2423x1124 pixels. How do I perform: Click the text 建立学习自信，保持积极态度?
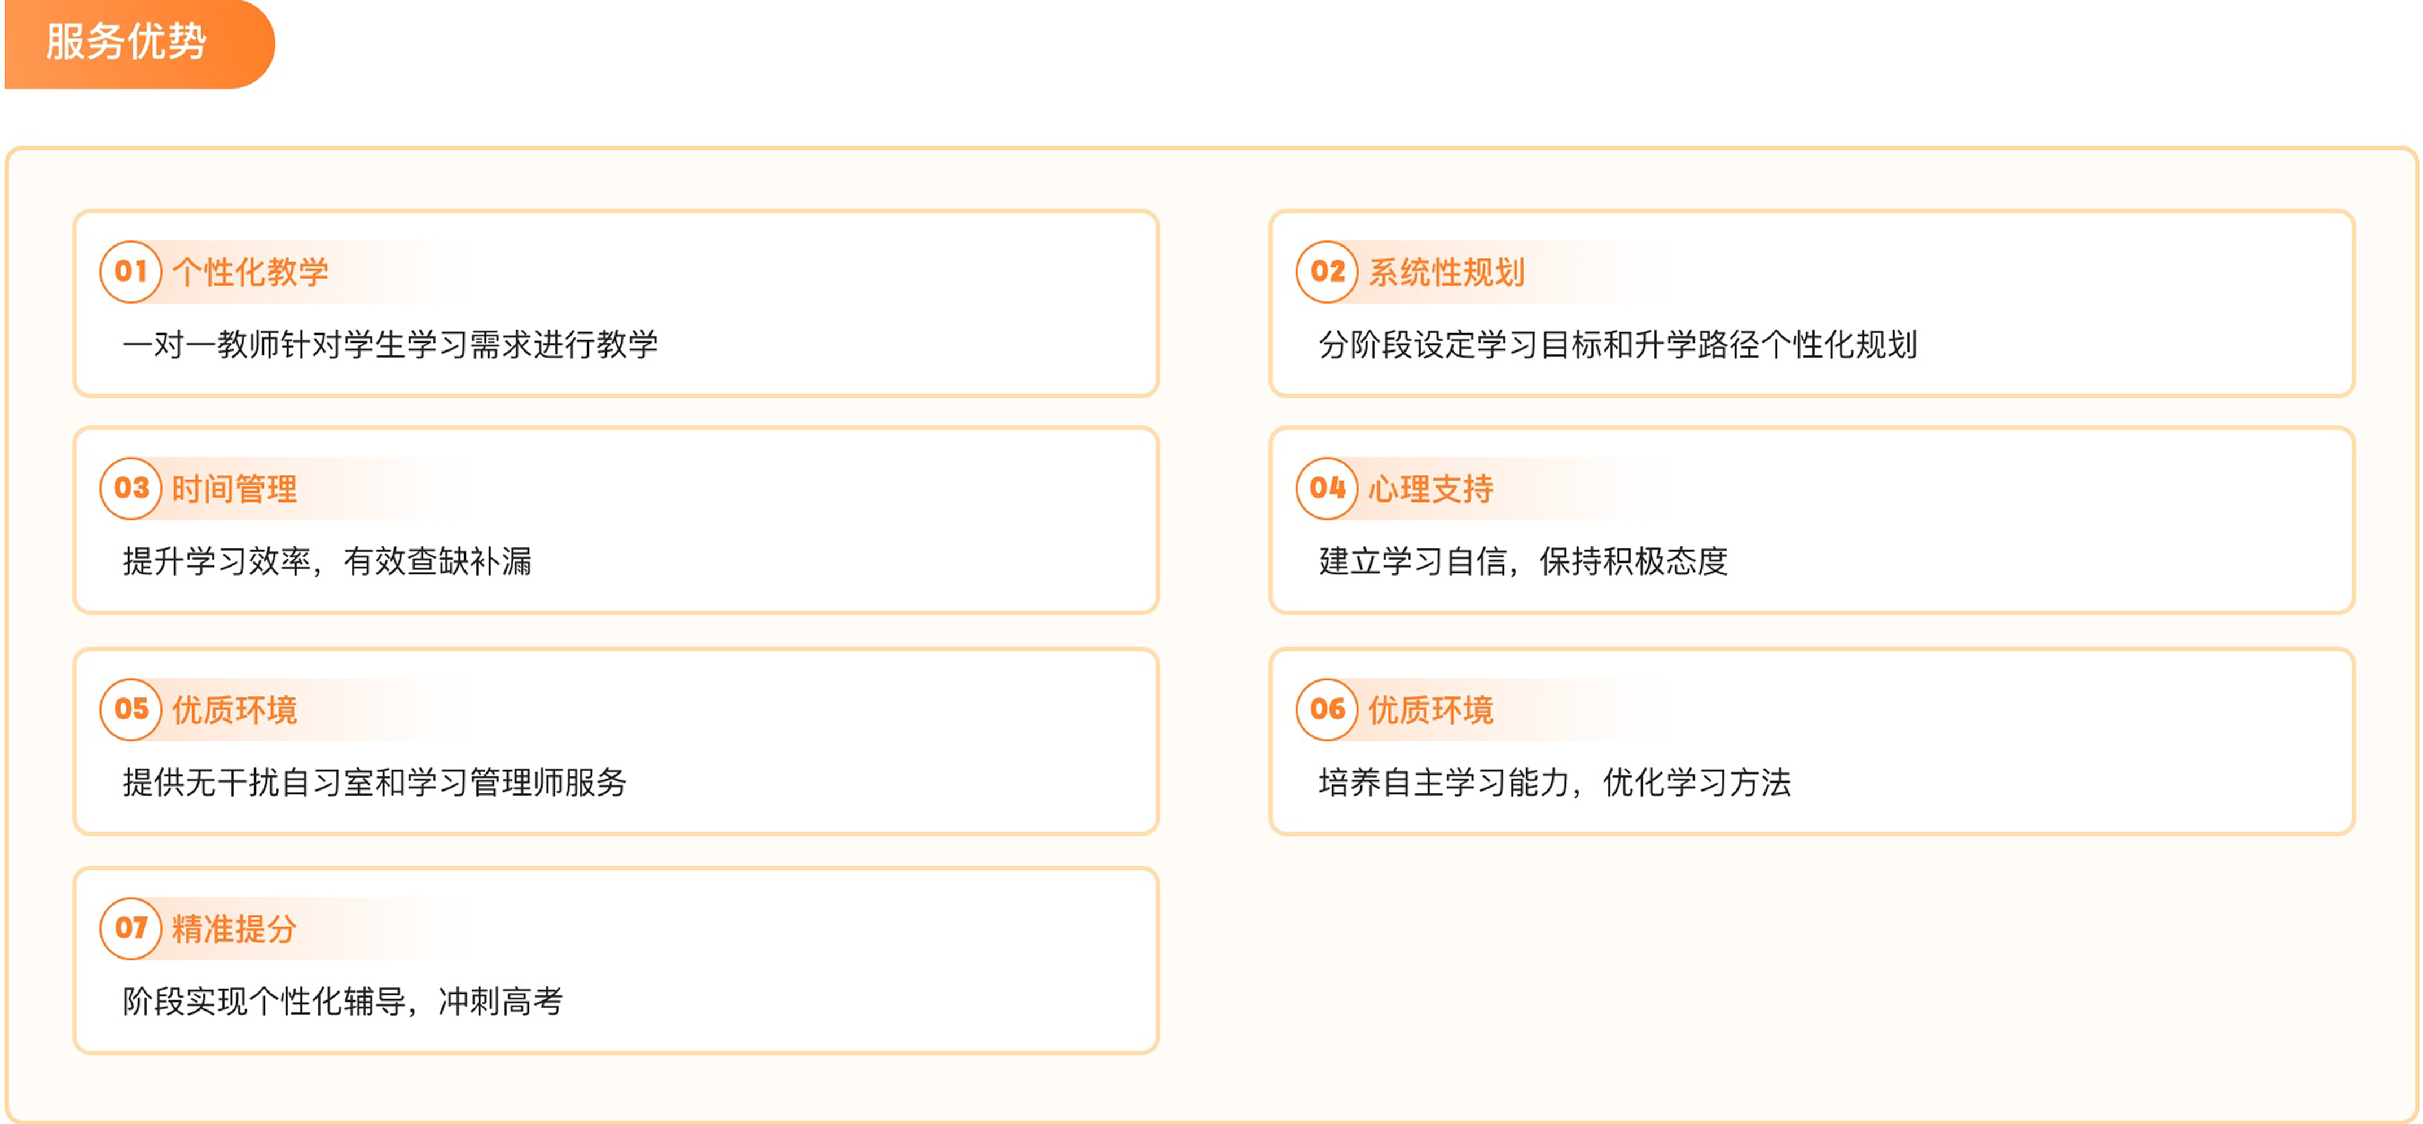tap(1524, 561)
